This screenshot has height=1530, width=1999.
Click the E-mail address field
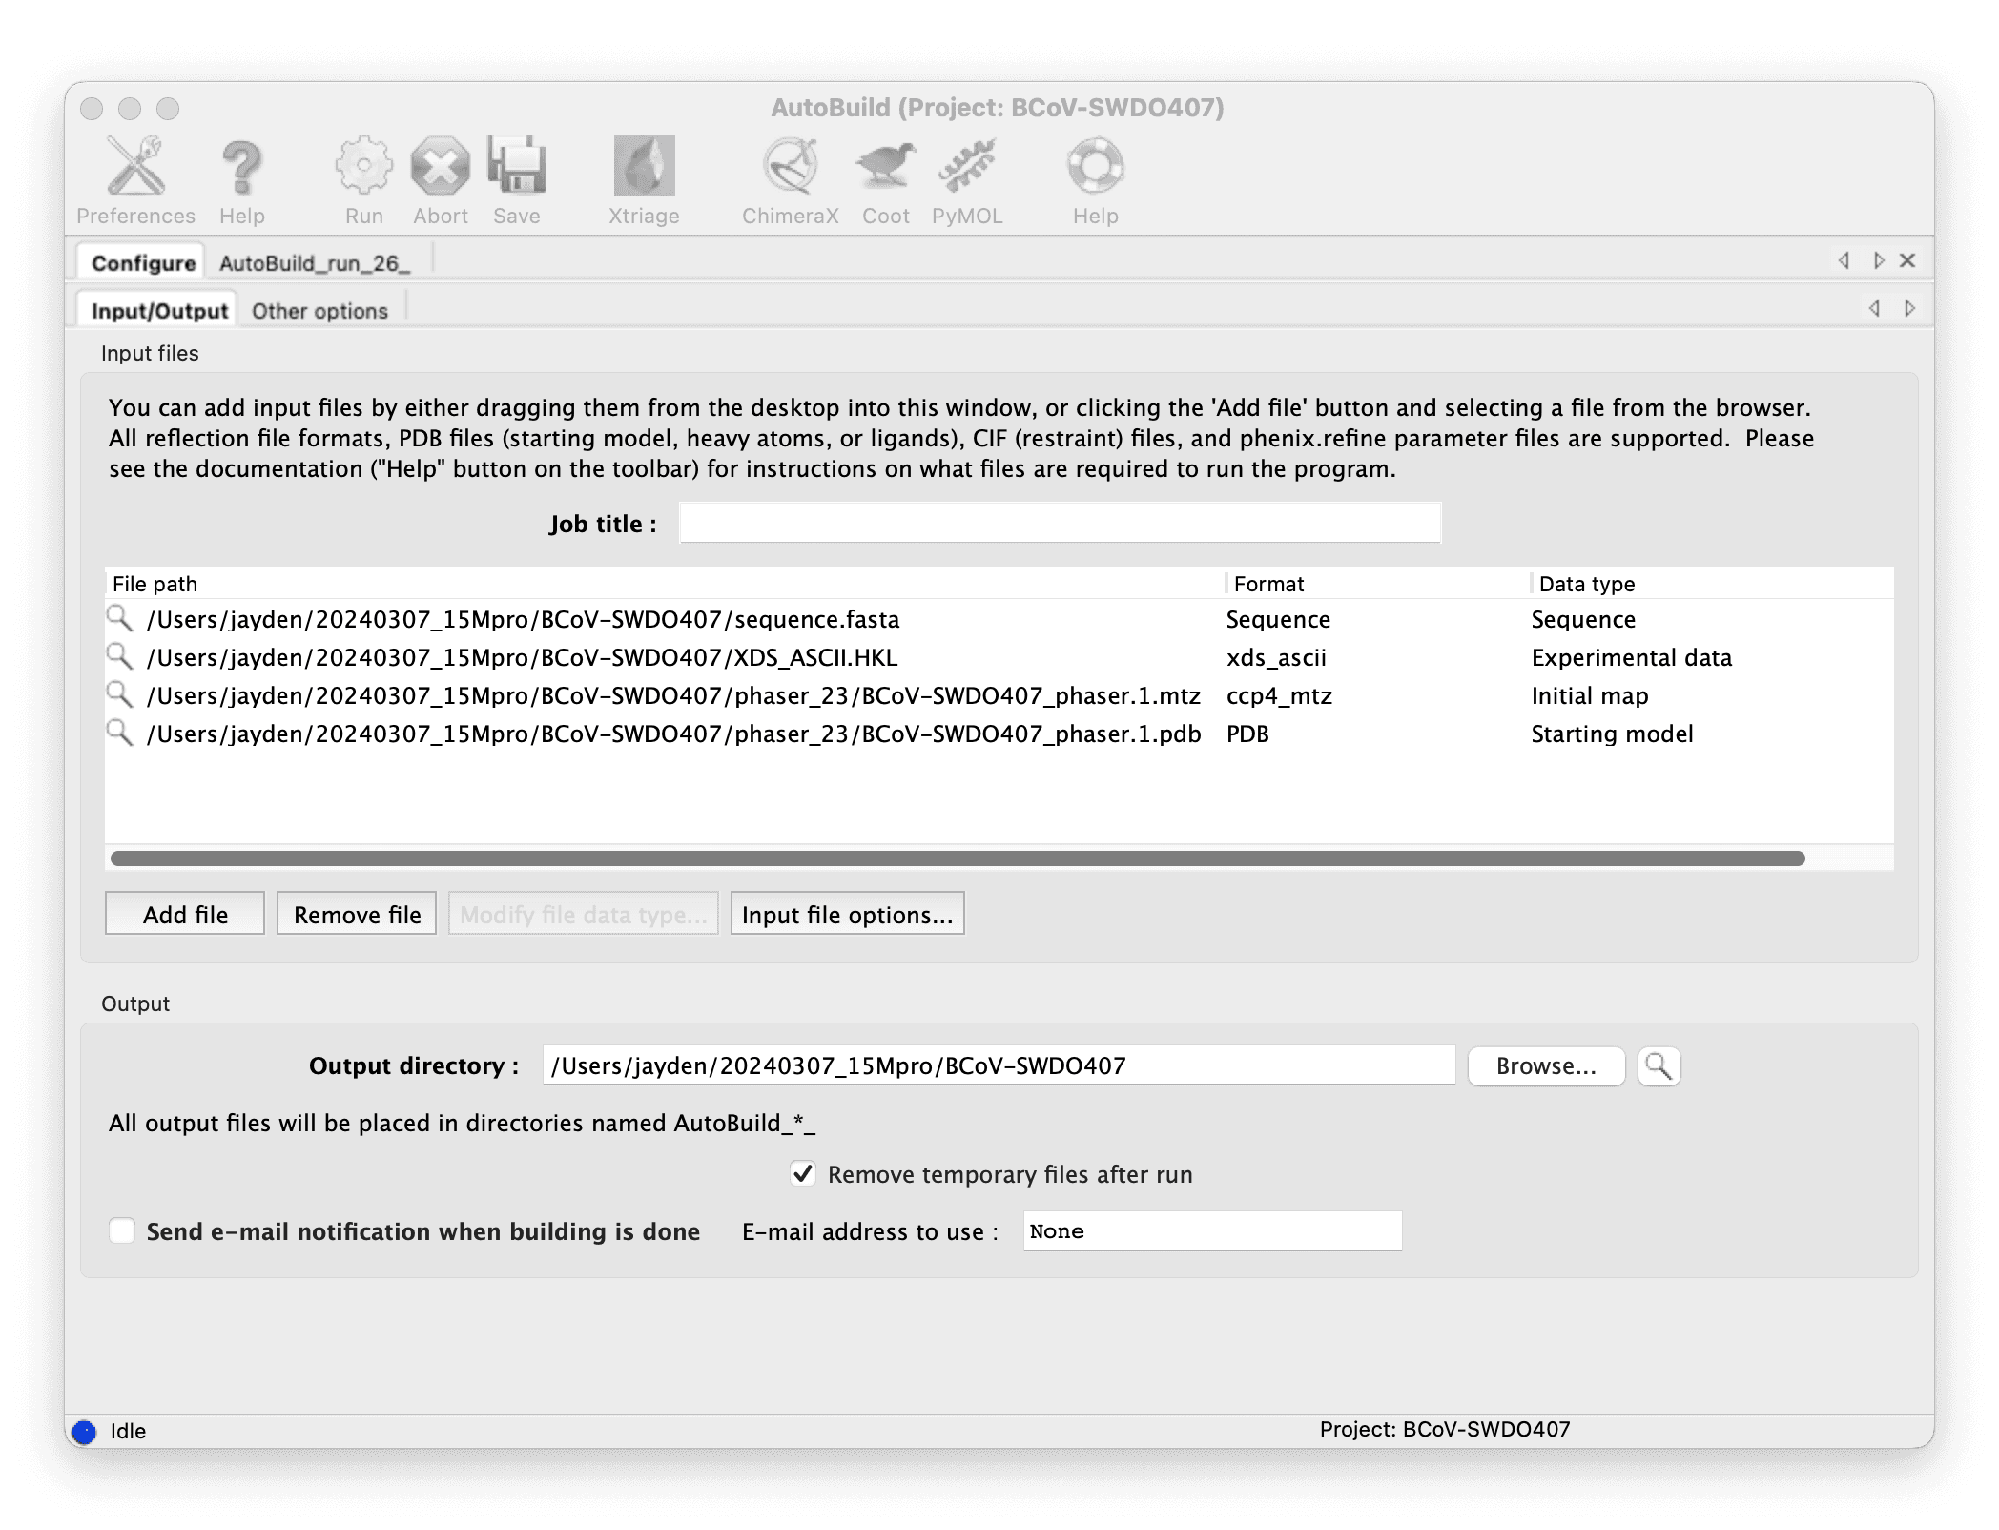click(x=1212, y=1230)
